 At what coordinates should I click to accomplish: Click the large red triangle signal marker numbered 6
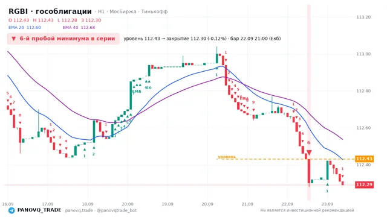pyautogui.click(x=309, y=153)
